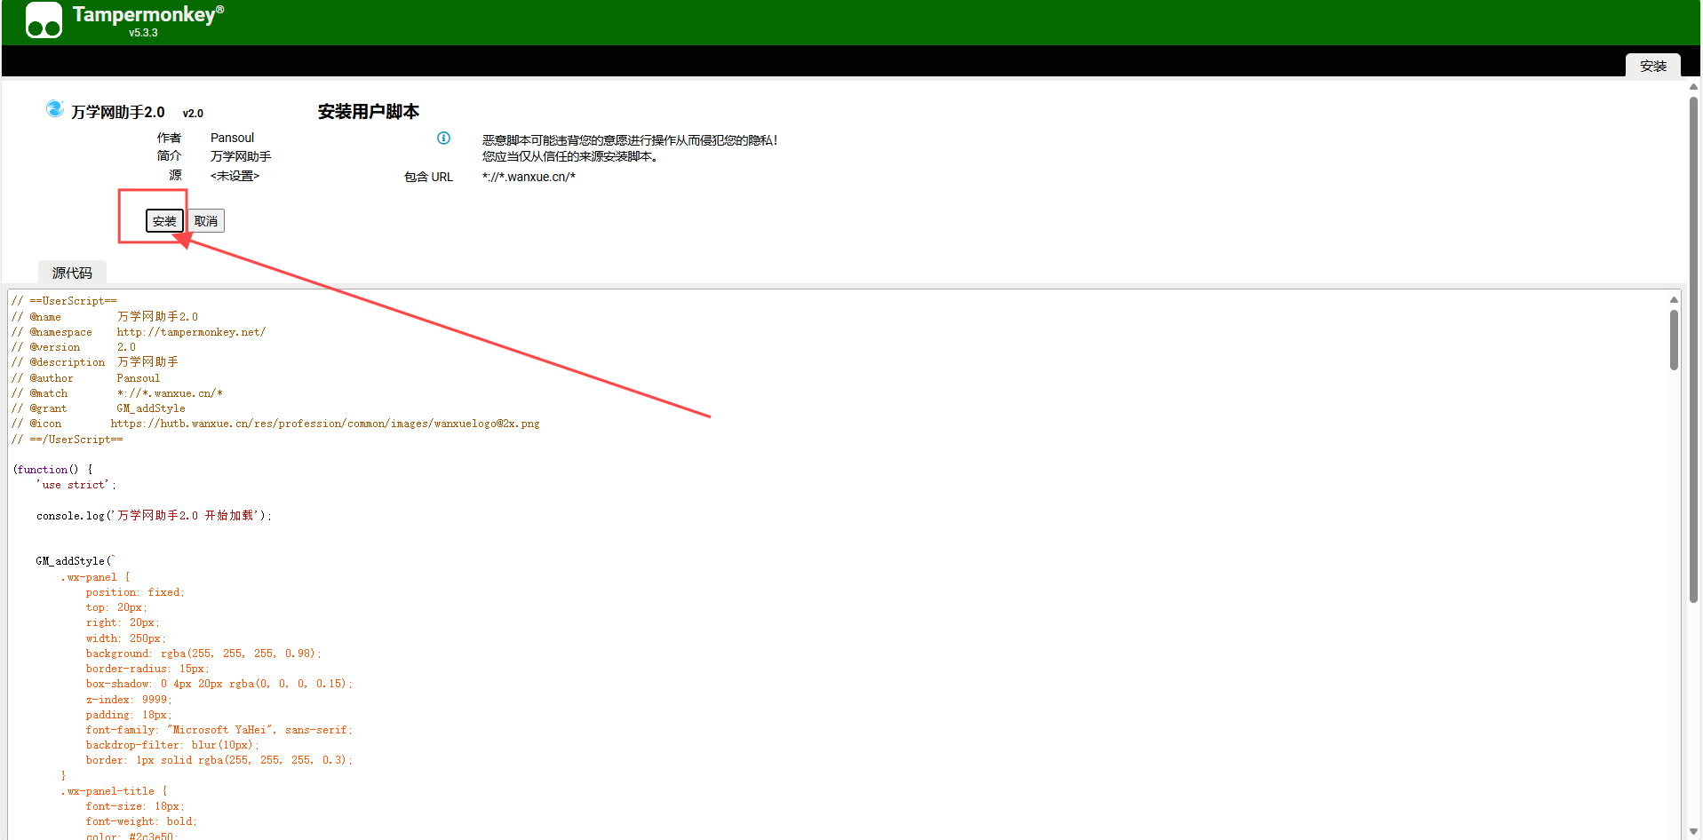Click the Tampermonkey logo icon

tap(44, 20)
